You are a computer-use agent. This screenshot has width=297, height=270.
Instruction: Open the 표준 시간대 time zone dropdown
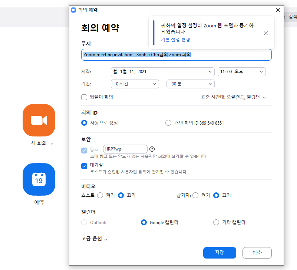tap(233, 97)
